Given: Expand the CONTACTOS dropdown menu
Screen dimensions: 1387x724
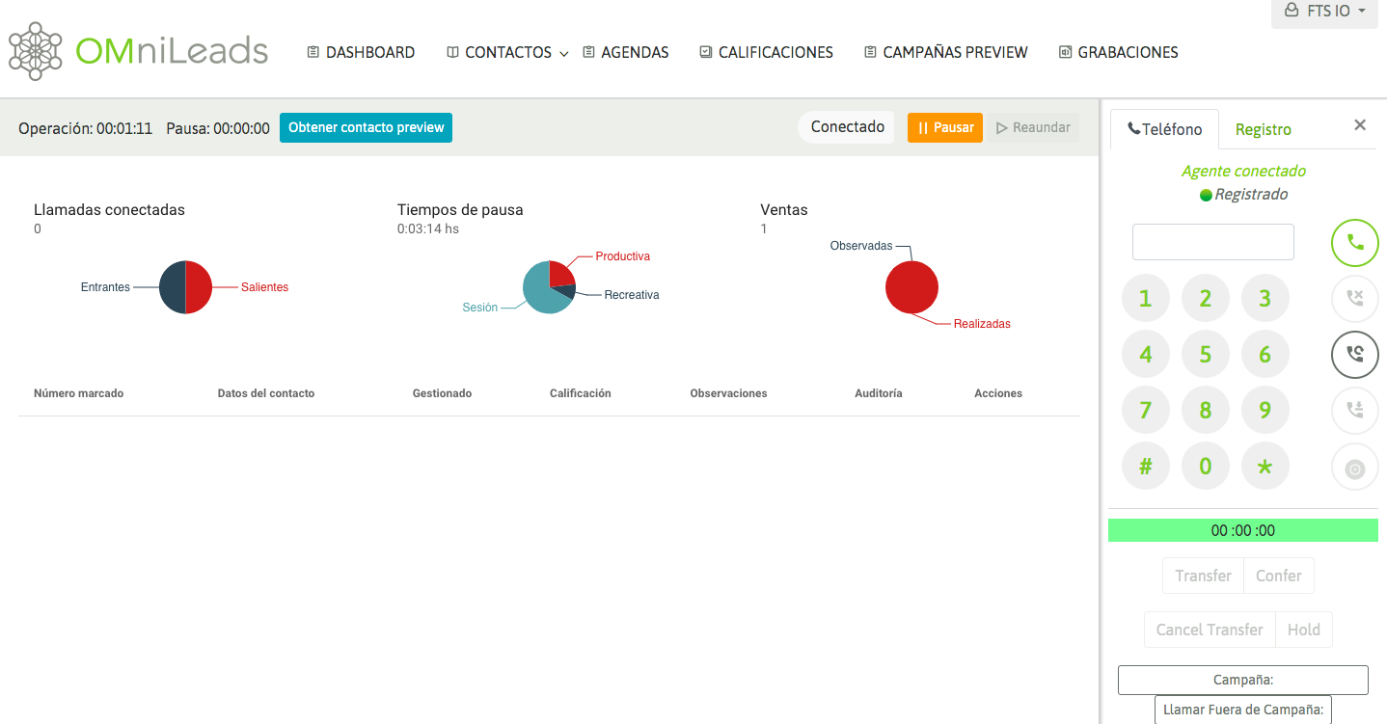Looking at the screenshot, I should click(x=507, y=53).
